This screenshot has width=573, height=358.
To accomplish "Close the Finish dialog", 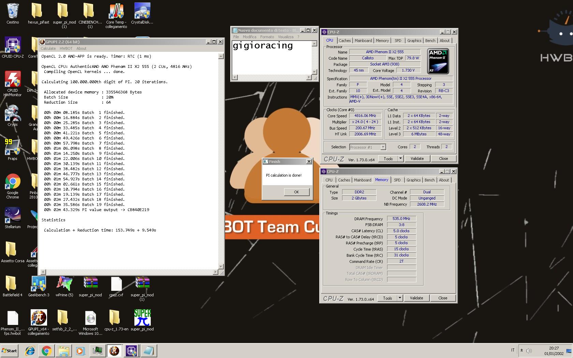I will coord(309,162).
